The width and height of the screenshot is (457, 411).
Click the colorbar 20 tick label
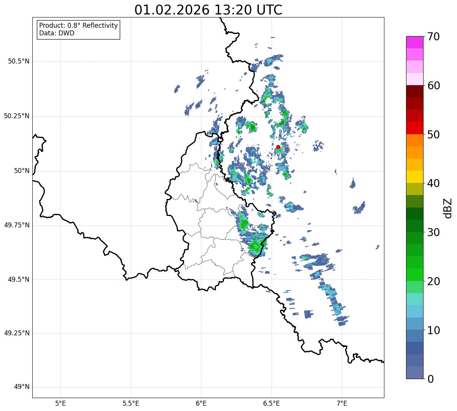click(x=433, y=281)
